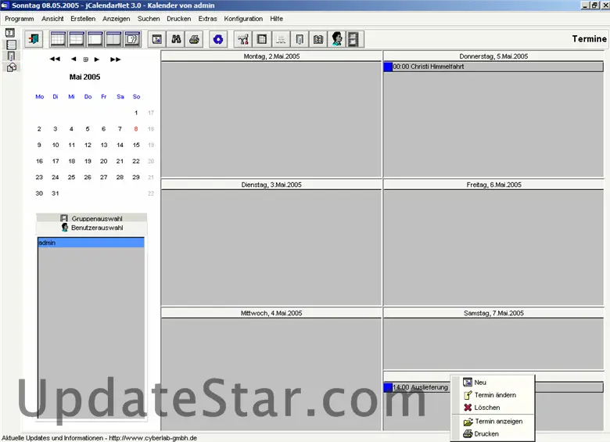The height and width of the screenshot is (442, 610).
Task: Click the Samstag, 7.Mai.2005 day header
Action: pyautogui.click(x=493, y=313)
